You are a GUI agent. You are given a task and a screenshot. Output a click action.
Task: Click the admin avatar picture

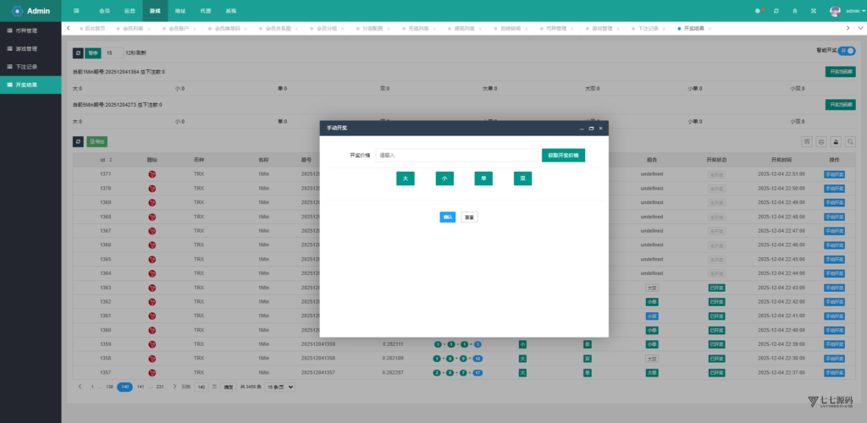(x=835, y=11)
